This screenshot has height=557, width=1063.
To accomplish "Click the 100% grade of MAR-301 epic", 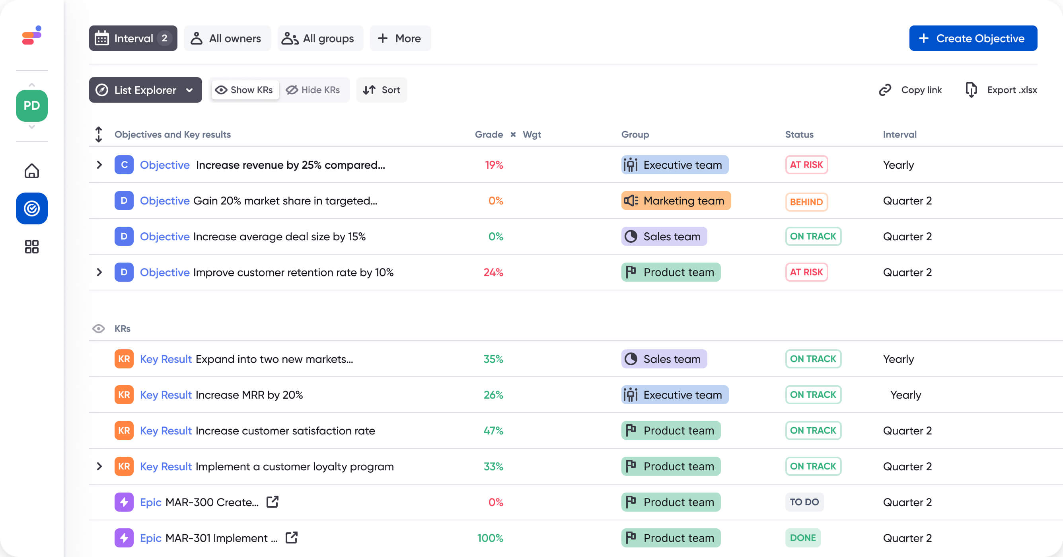I will point(490,538).
